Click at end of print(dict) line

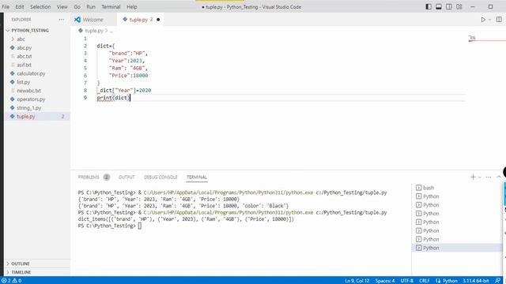coord(130,98)
